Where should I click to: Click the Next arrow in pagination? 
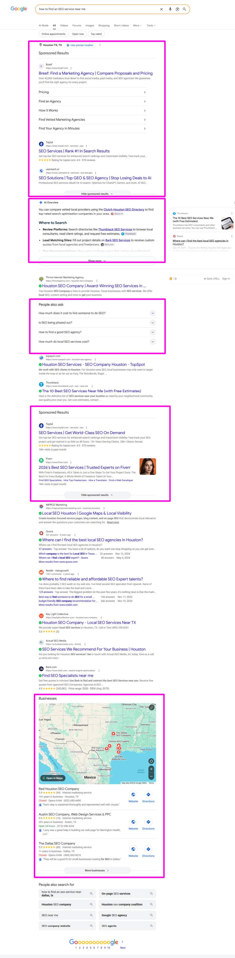(122, 942)
